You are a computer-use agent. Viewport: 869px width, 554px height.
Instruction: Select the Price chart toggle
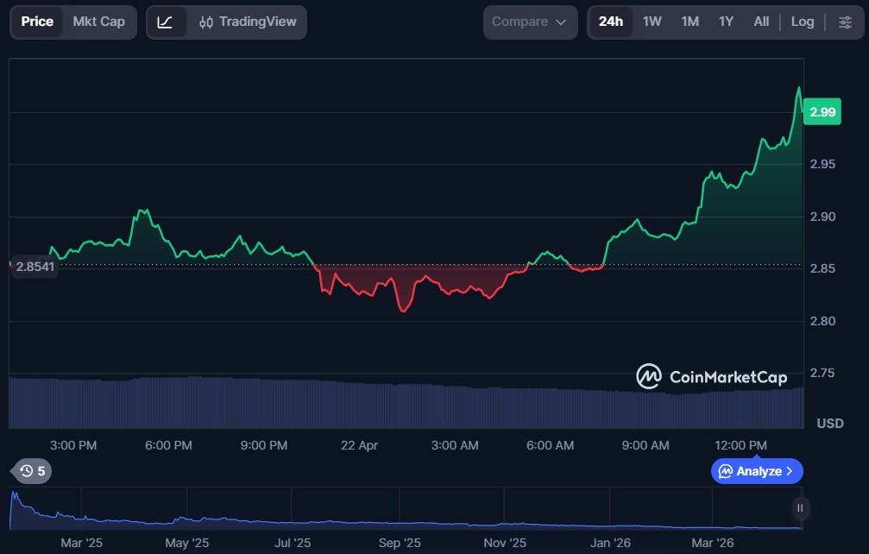[37, 22]
